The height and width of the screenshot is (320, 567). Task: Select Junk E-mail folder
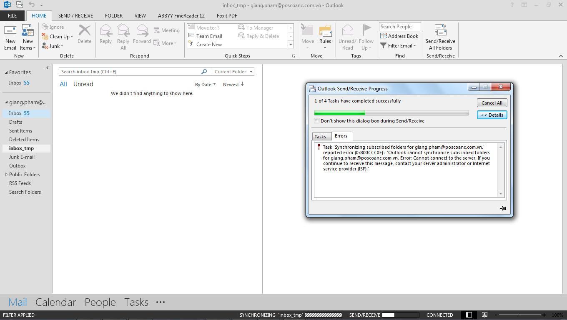point(22,157)
